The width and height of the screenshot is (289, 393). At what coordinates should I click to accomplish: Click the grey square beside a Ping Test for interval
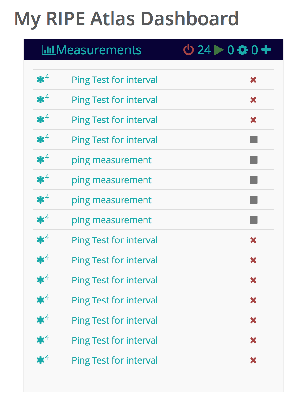(253, 140)
